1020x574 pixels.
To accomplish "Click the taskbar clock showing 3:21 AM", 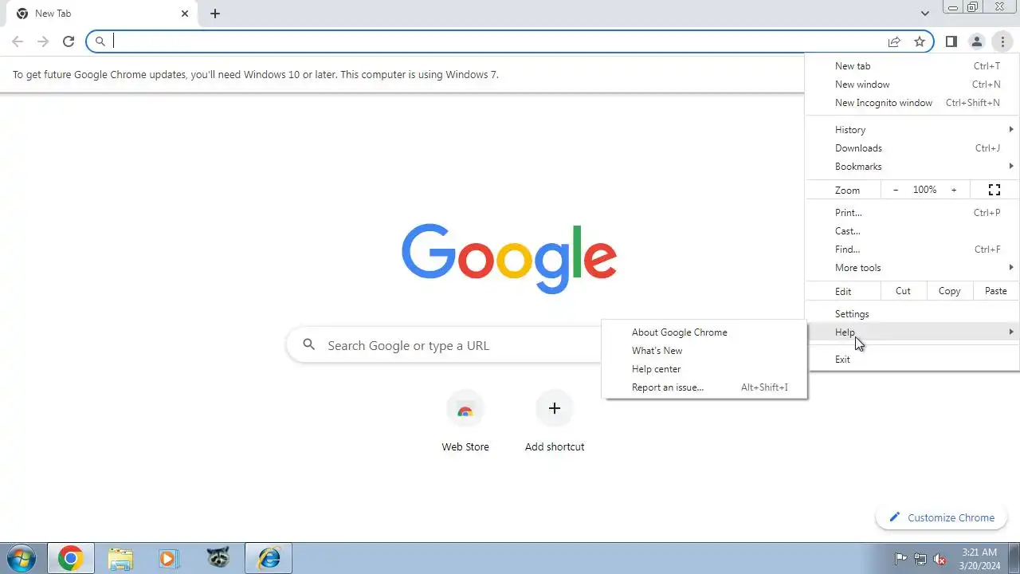I will pyautogui.click(x=979, y=558).
